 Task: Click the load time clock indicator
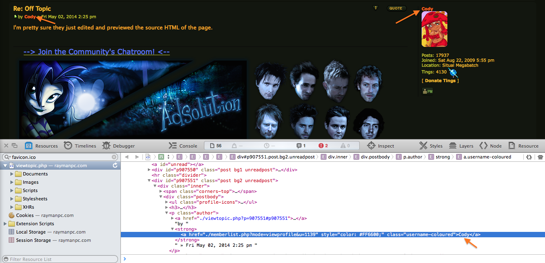[270, 146]
